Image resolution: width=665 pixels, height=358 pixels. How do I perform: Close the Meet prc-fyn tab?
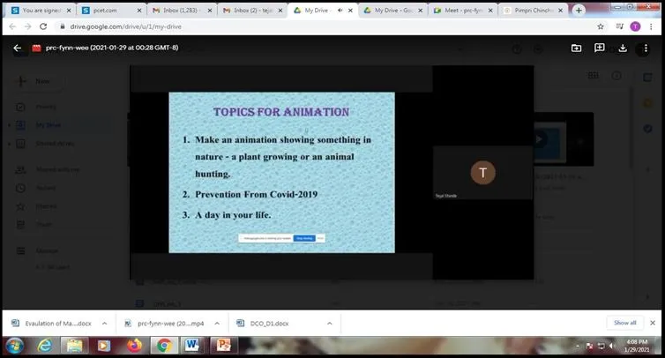[x=490, y=11]
